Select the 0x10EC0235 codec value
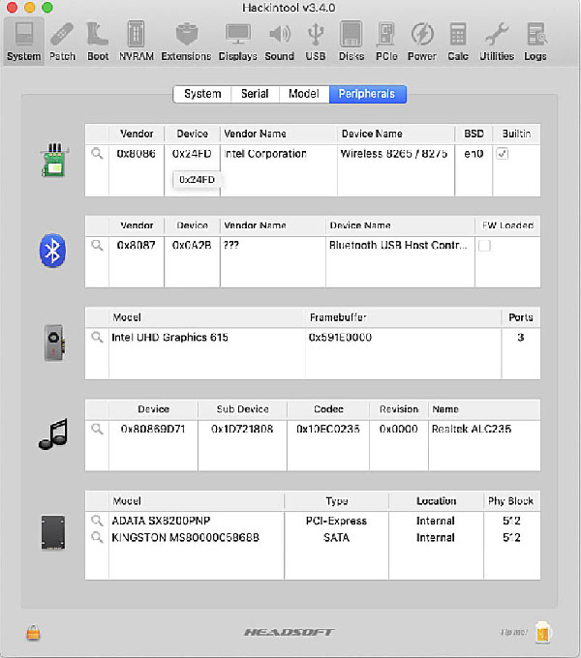 click(328, 429)
